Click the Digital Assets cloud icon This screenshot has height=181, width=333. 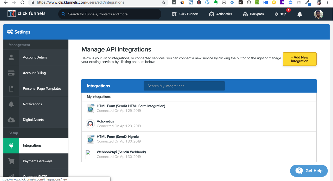11,120
